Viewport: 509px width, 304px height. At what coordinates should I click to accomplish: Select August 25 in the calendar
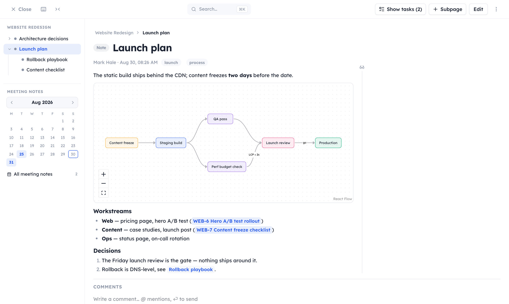pyautogui.click(x=22, y=154)
